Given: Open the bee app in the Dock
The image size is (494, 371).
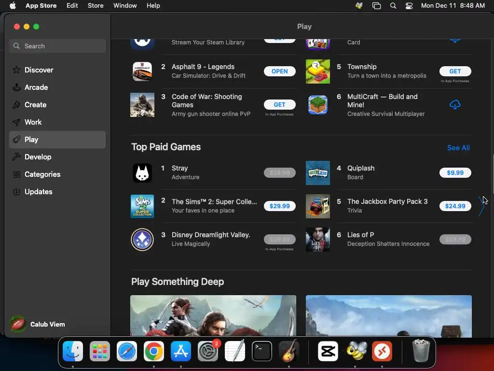Looking at the screenshot, I should pos(355,351).
